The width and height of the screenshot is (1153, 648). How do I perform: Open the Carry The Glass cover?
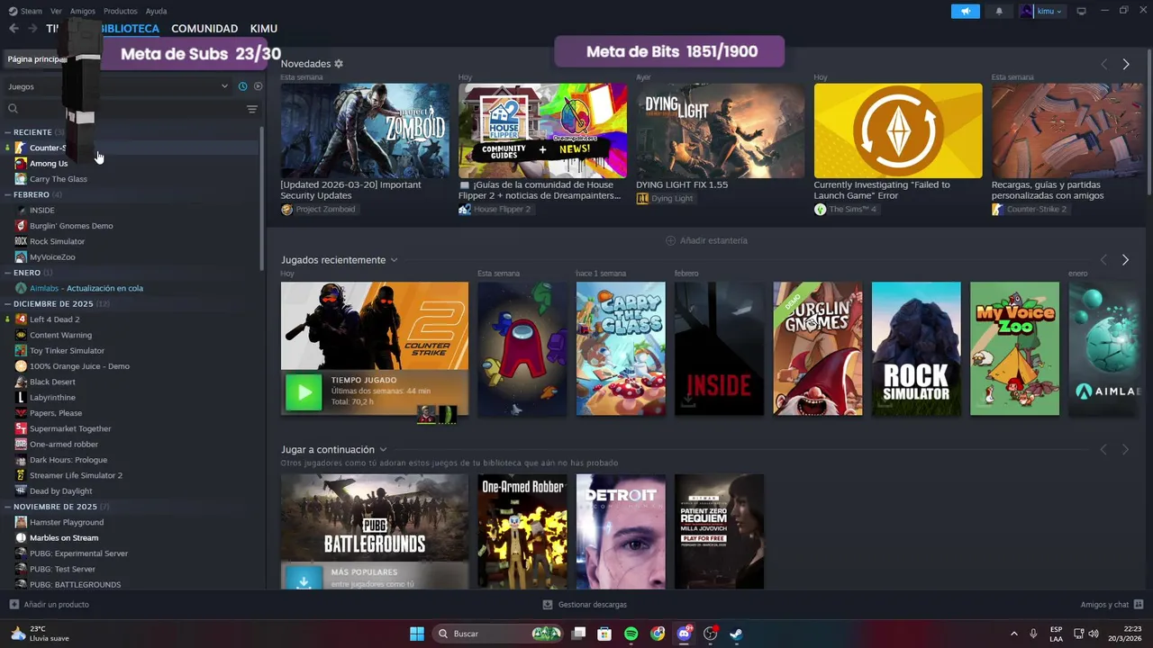tap(621, 349)
